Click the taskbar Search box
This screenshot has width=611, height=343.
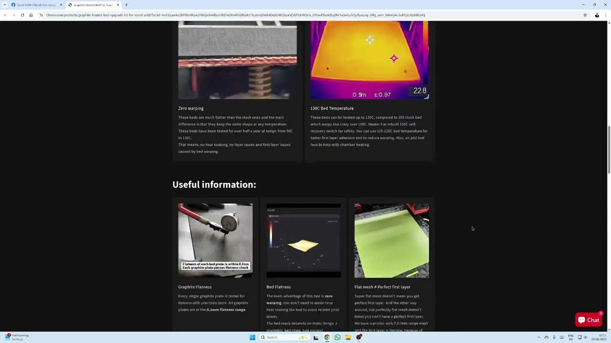click(285, 337)
